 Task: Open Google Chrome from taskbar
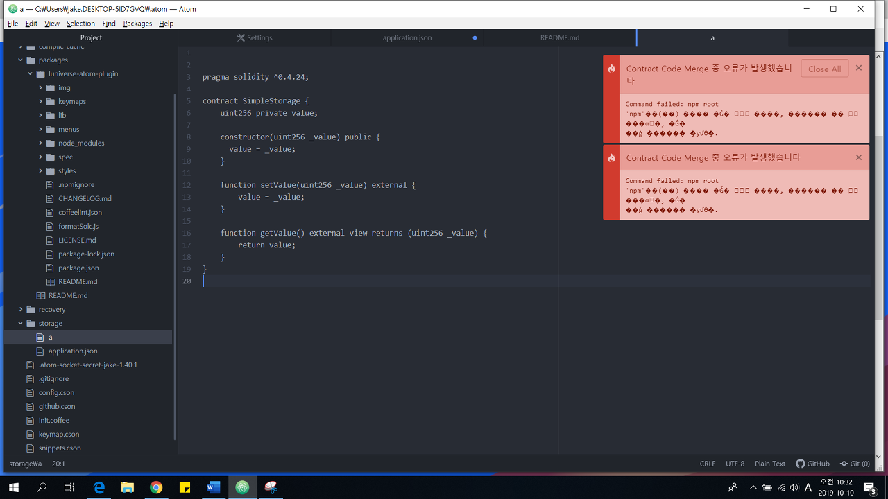click(156, 487)
